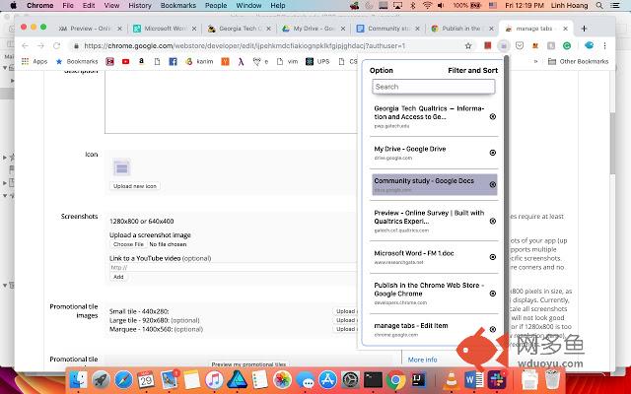631x394 pixels.
Task: Select manage tabs - Edit Item entry
Action: click(429, 329)
